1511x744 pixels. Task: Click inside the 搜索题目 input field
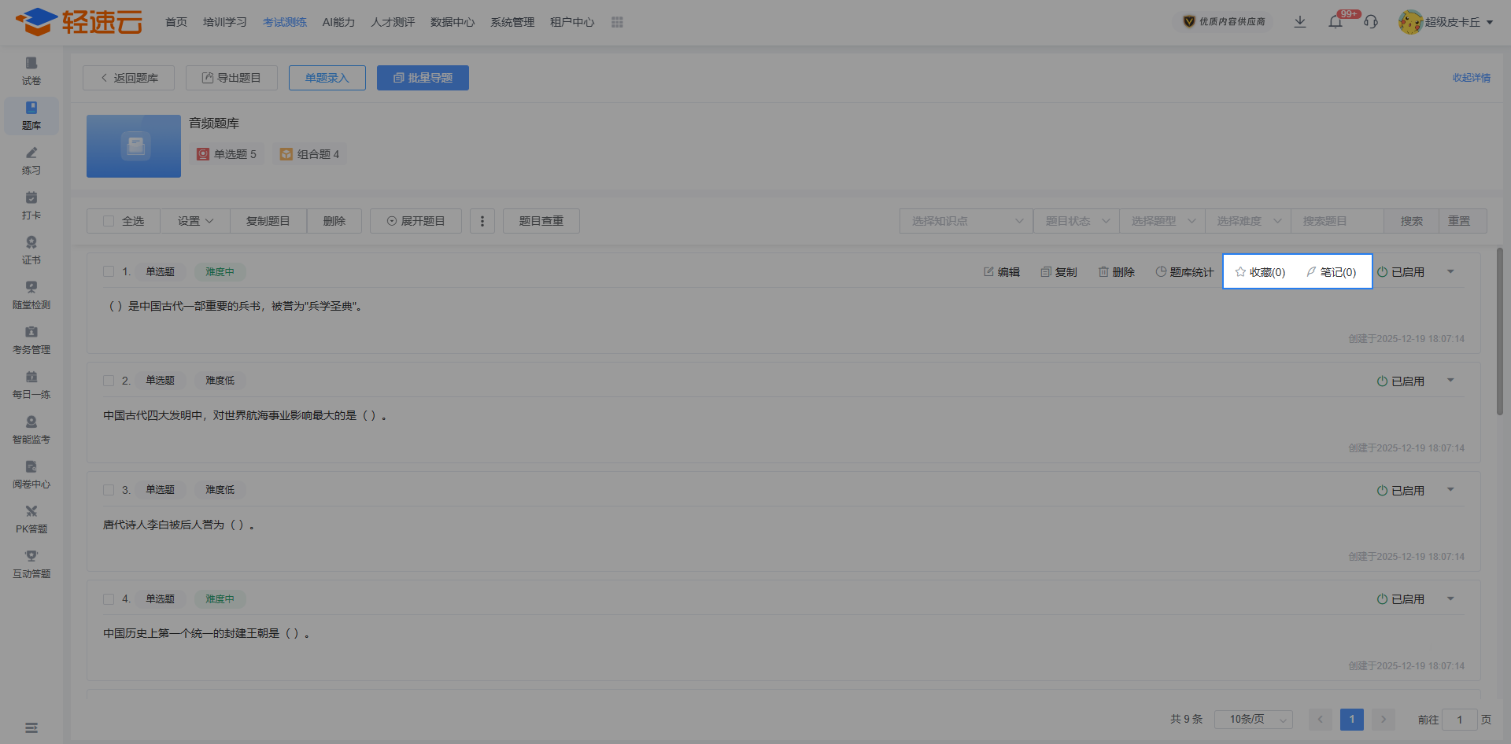pyautogui.click(x=1338, y=221)
